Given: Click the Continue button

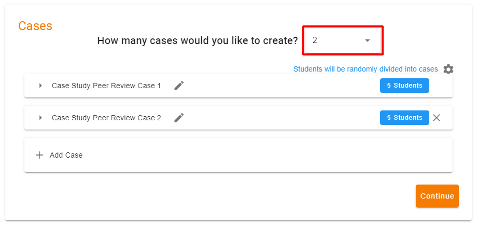Looking at the screenshot, I should [x=437, y=196].
